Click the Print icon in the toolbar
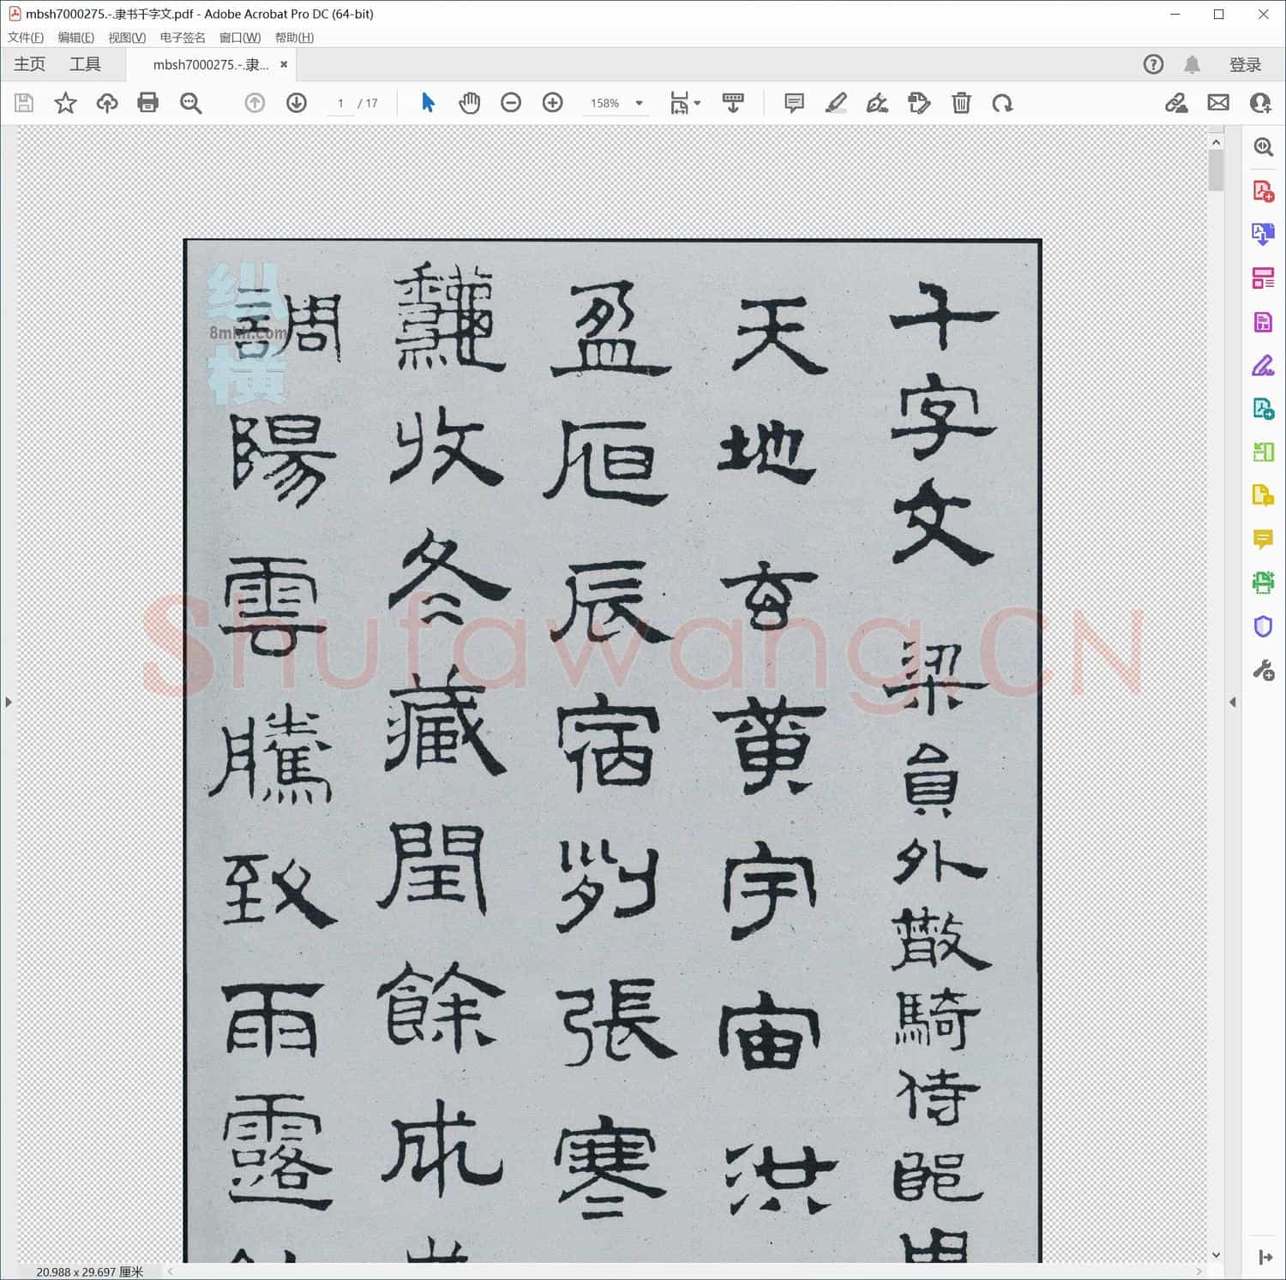 click(148, 103)
